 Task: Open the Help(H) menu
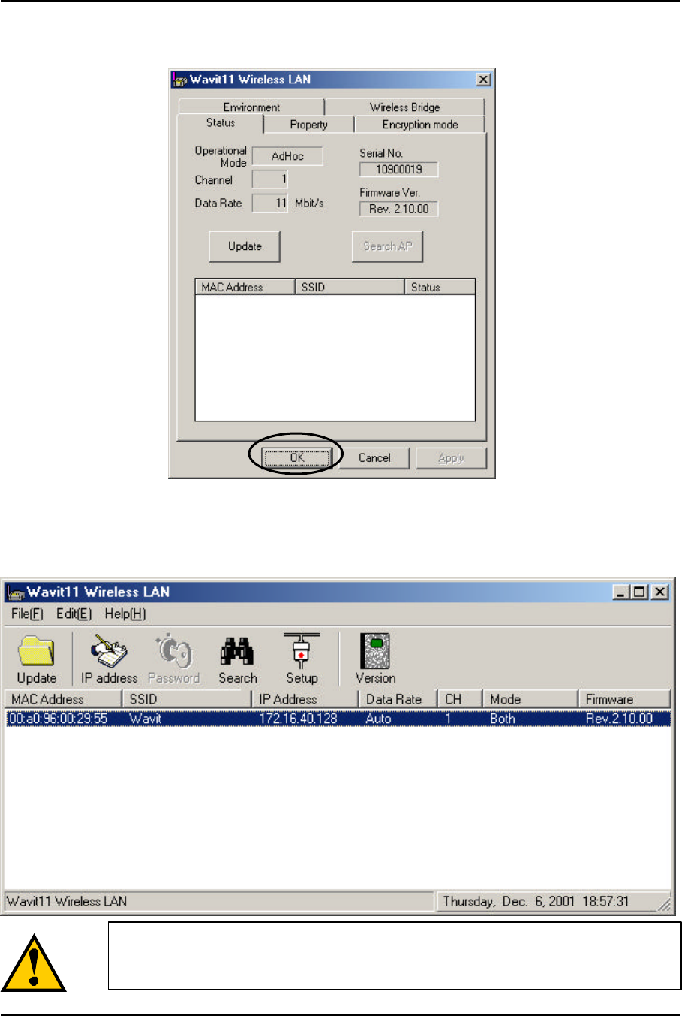pos(125,614)
